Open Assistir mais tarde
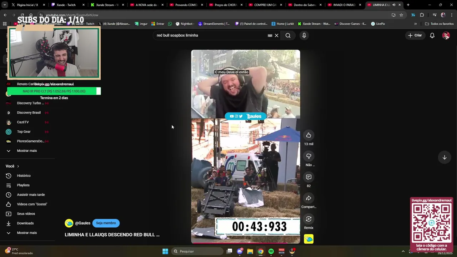This screenshot has height=257, width=457. click(31, 195)
